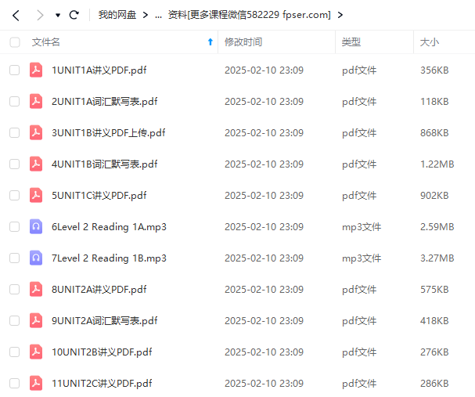The image size is (475, 397).
Task: Click the 418KB size value
Action: pyautogui.click(x=434, y=320)
